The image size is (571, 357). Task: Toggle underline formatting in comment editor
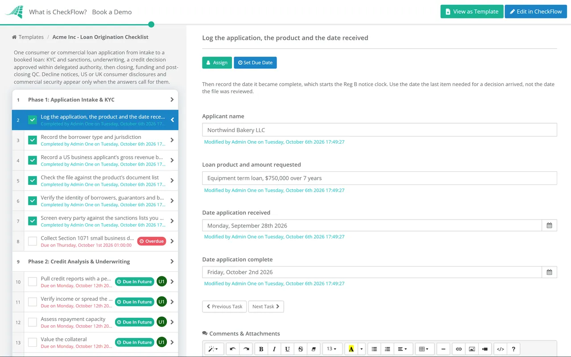click(287, 349)
